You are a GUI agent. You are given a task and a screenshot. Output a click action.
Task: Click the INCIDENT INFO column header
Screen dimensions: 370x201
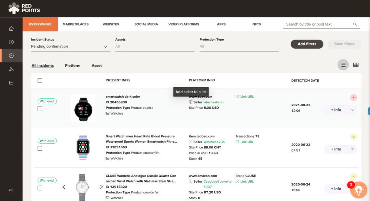[x=117, y=80]
